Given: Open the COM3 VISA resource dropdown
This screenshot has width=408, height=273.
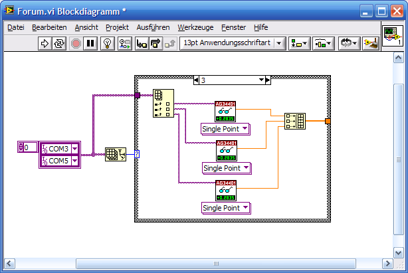Looking at the screenshot, I should [x=74, y=149].
